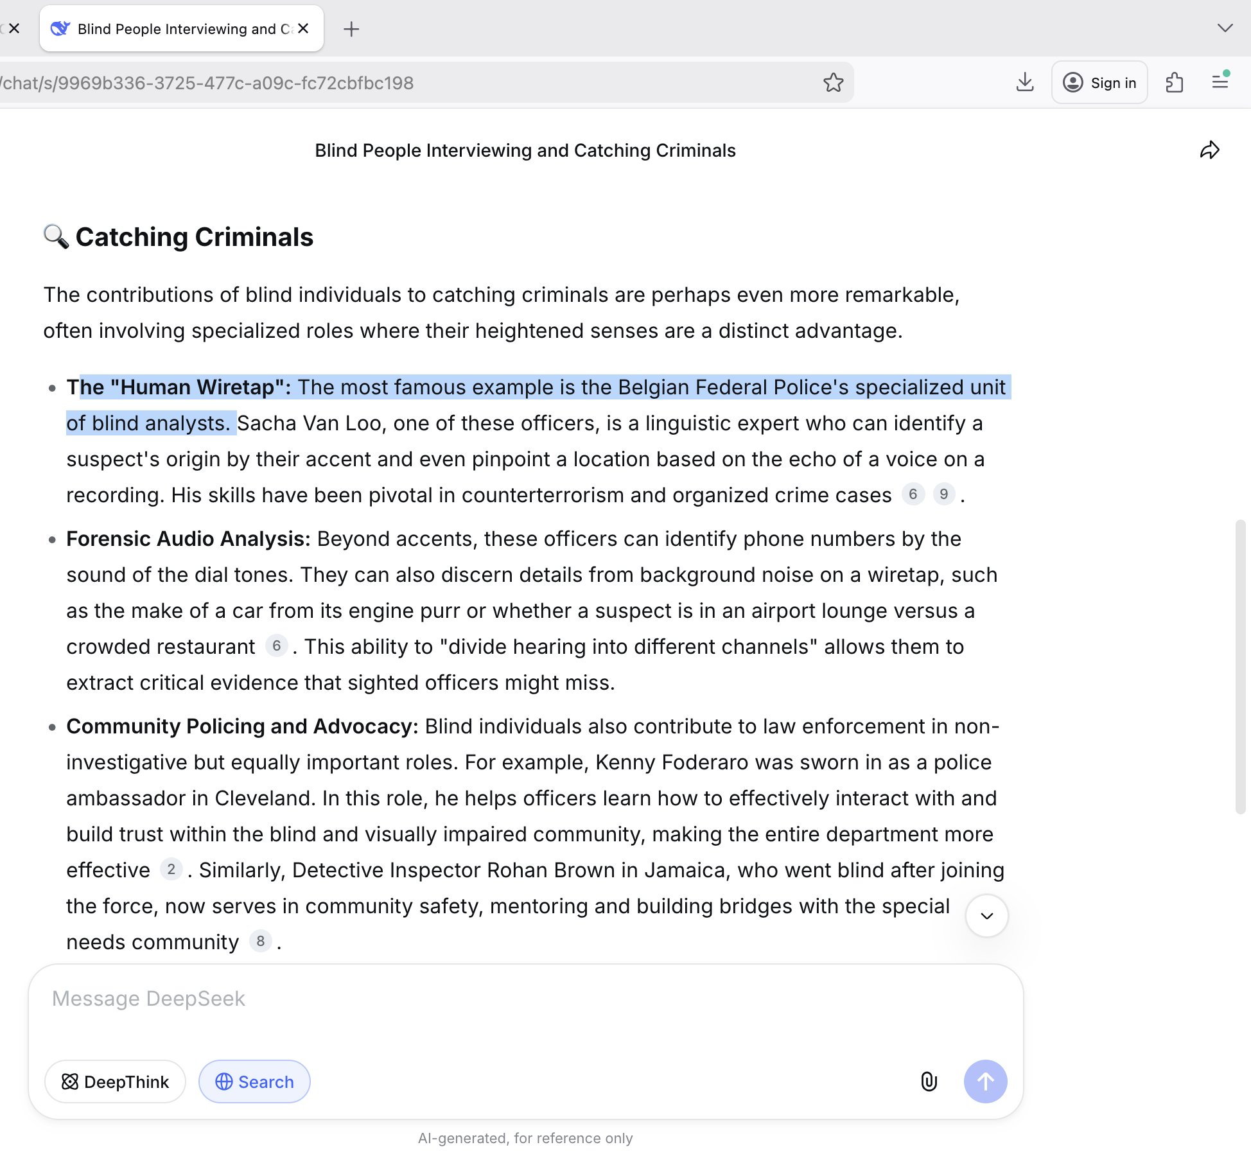Click the paperclip attach file icon
1251x1156 pixels.
click(x=929, y=1082)
